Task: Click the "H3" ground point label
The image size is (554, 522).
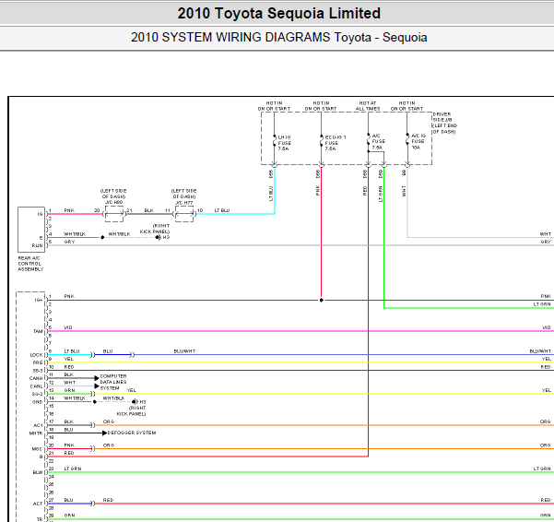Action: pos(142,402)
